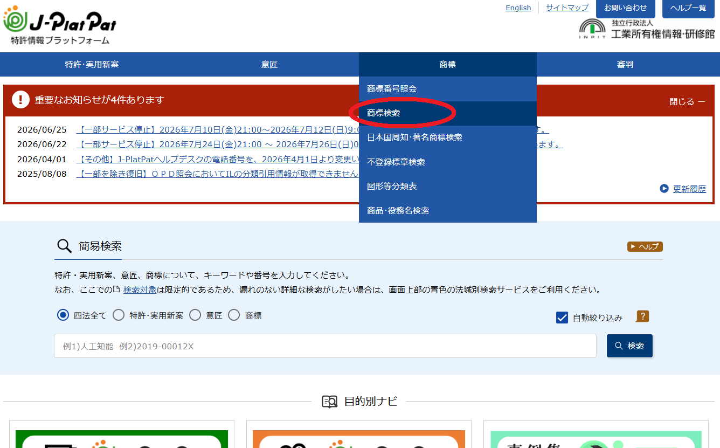This screenshot has width=720, height=448.
Task: Click the brown question mark help icon
Action: pos(642,316)
